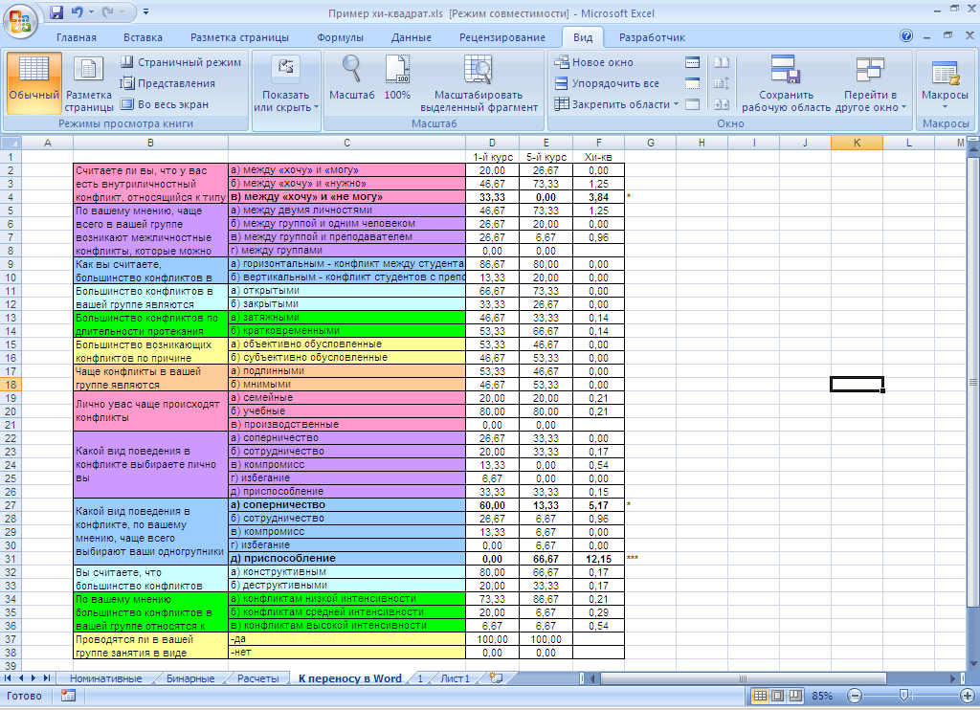Image resolution: width=980 pixels, height=710 pixels.
Task: Switch to Лист1 sheet
Action: point(455,678)
